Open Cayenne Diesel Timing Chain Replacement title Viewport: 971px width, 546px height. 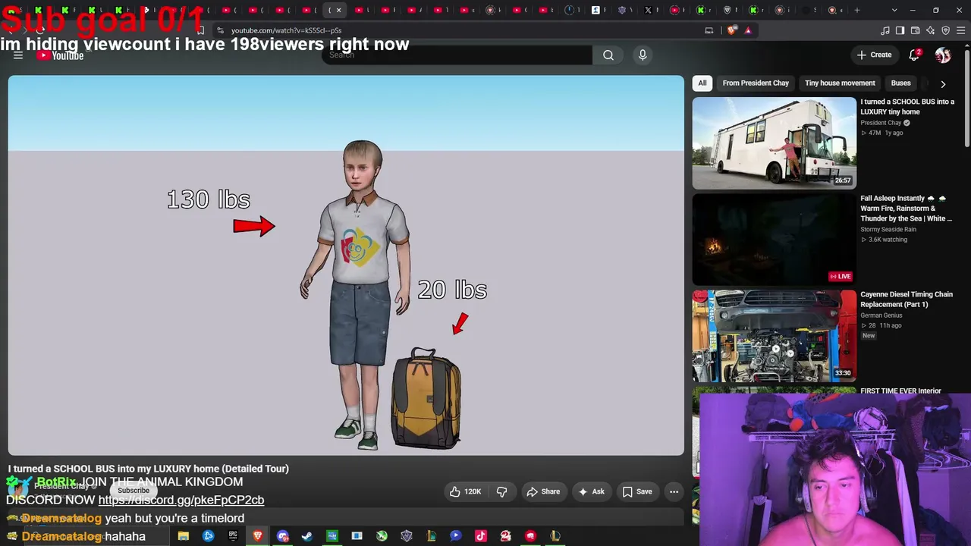[x=907, y=300]
